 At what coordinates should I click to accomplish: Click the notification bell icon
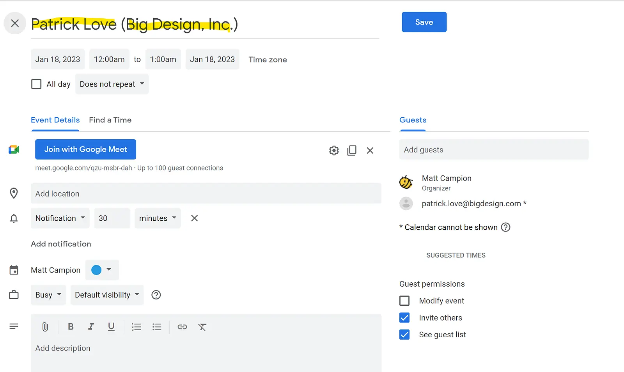coord(14,218)
